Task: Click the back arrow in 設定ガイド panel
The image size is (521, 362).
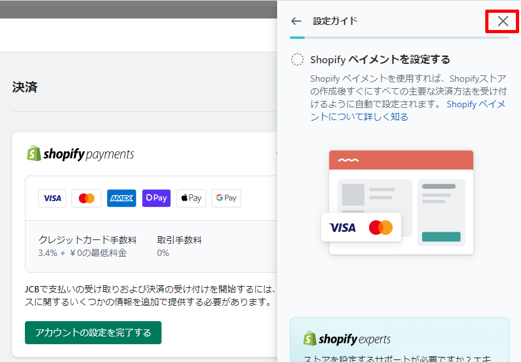Action: (296, 21)
